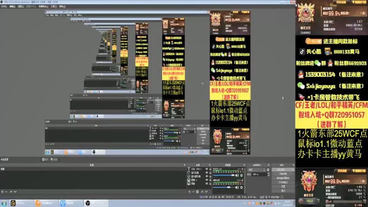Open the File menu in OBS
Screen dimensions: 368x207
[4, 6]
